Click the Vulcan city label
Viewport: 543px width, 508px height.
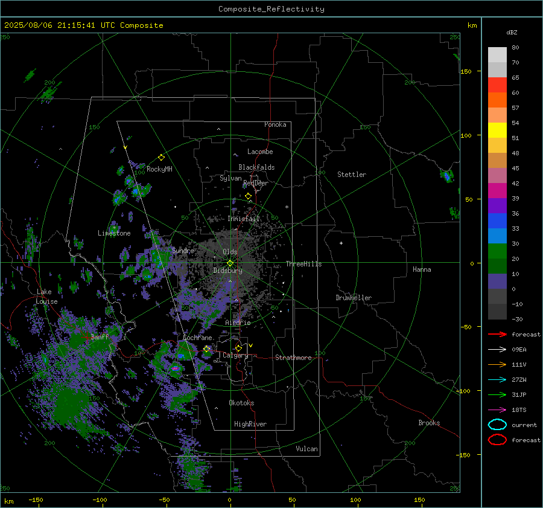click(x=306, y=449)
